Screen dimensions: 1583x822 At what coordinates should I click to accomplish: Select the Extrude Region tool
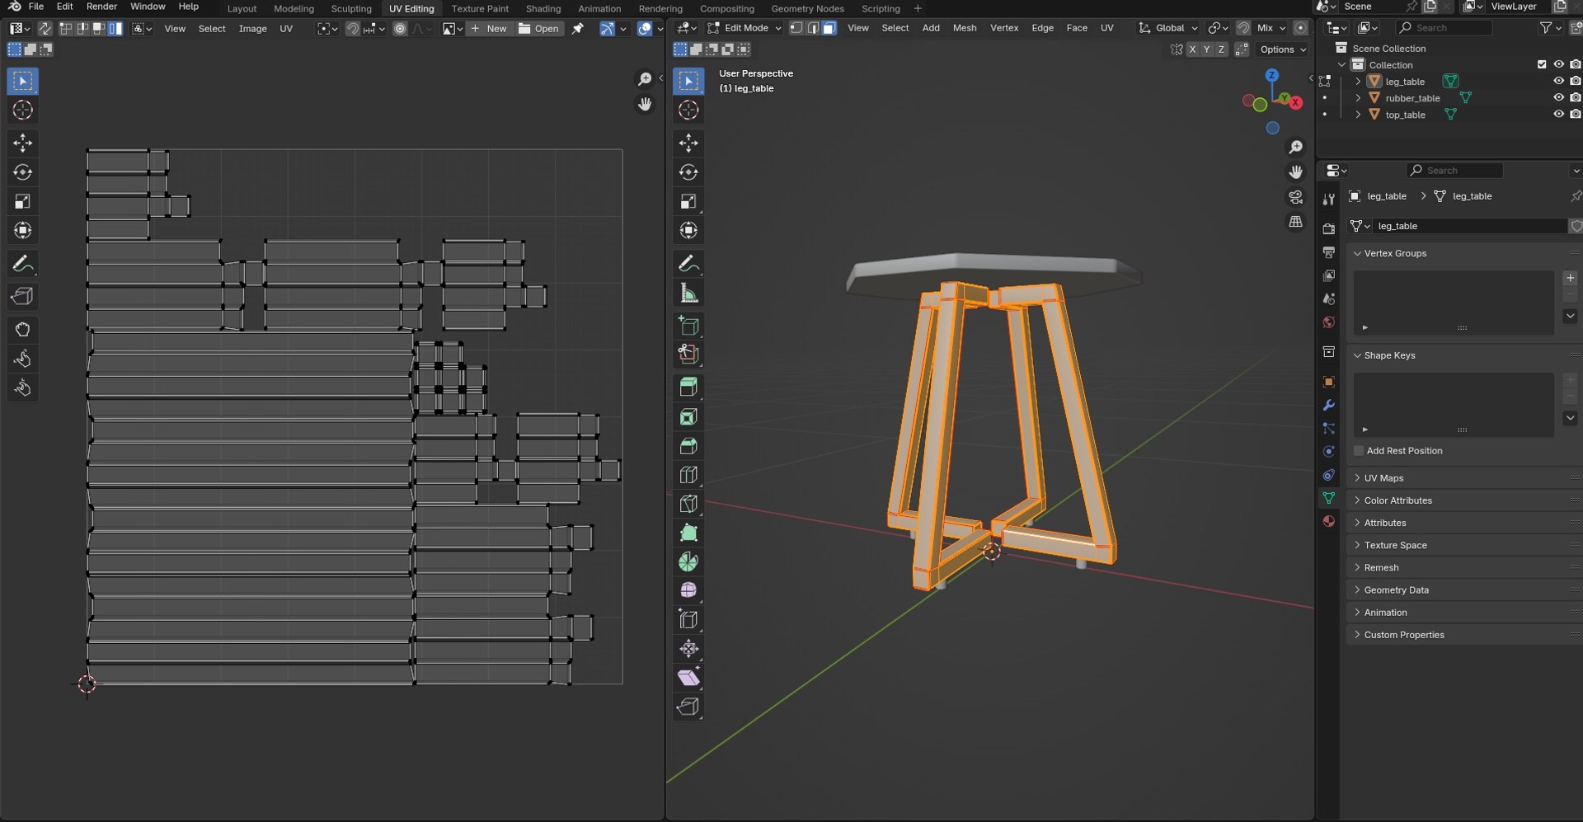click(x=688, y=388)
